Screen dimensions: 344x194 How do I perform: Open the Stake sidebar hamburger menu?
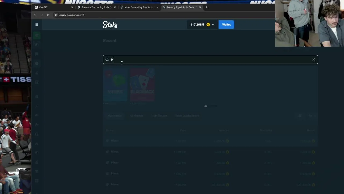[x=37, y=25]
